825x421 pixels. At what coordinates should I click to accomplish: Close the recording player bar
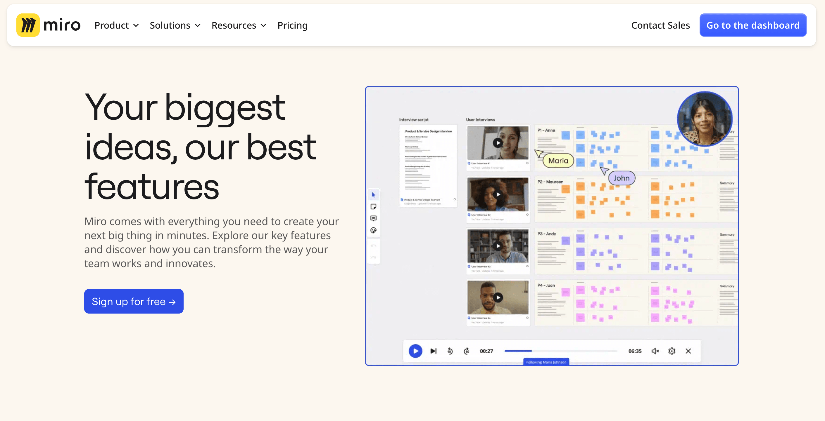click(688, 351)
